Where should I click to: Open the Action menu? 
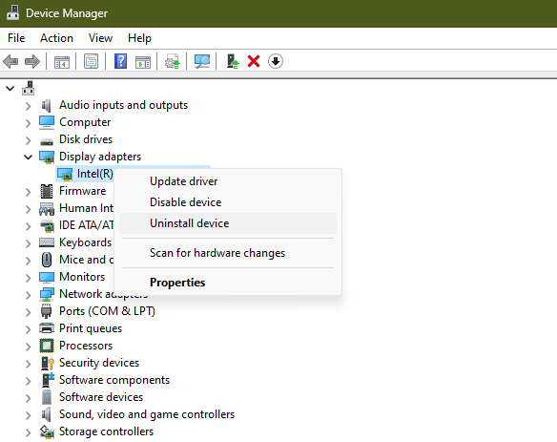tap(56, 38)
